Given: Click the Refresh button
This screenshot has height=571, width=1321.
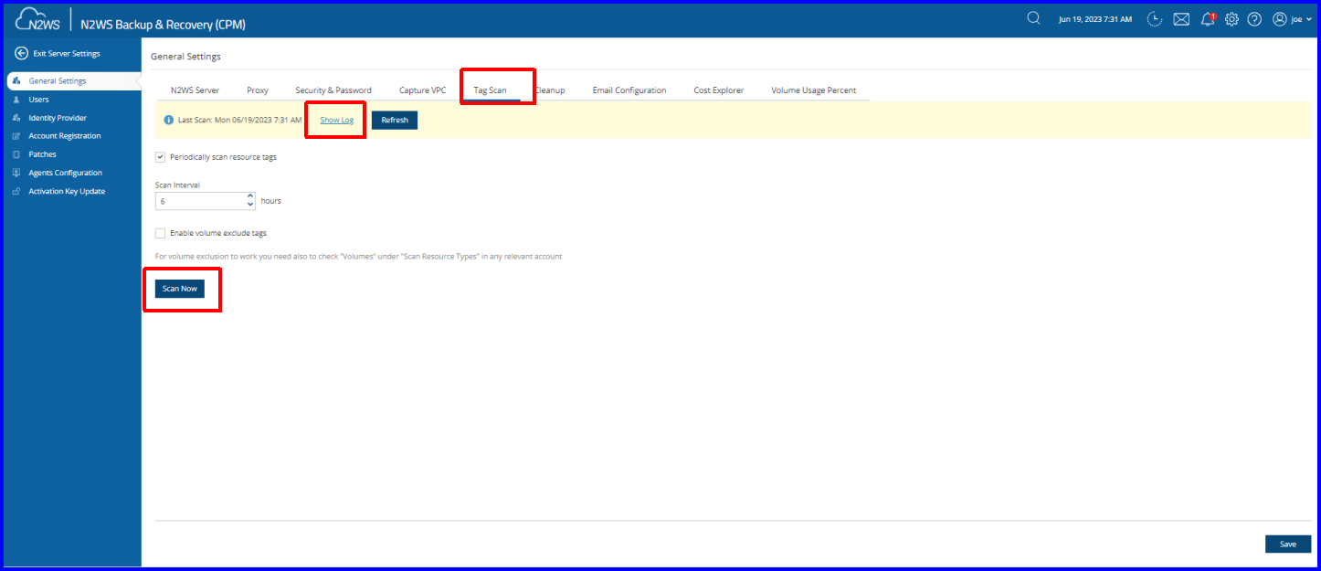Looking at the screenshot, I should tap(395, 121).
